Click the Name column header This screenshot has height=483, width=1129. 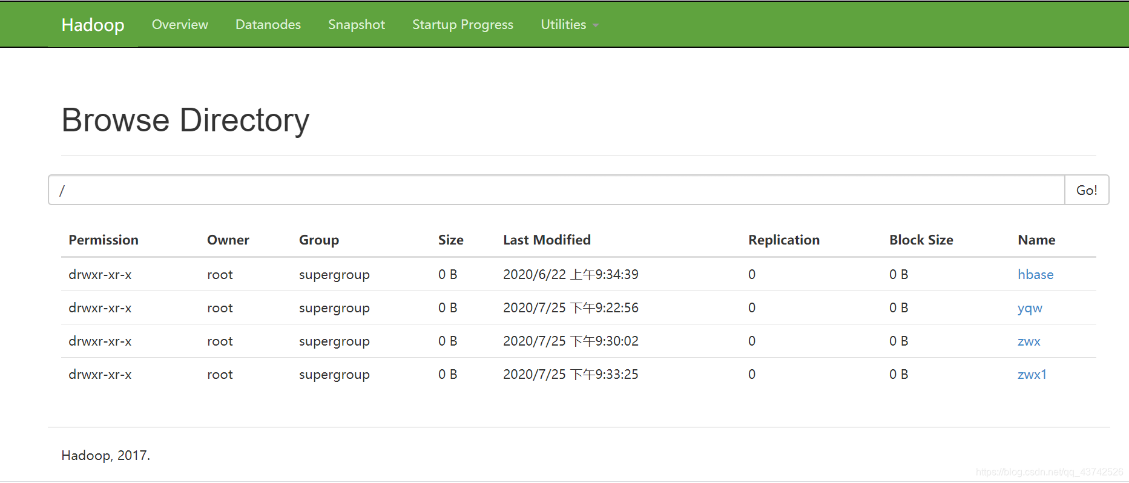pyautogui.click(x=1036, y=240)
